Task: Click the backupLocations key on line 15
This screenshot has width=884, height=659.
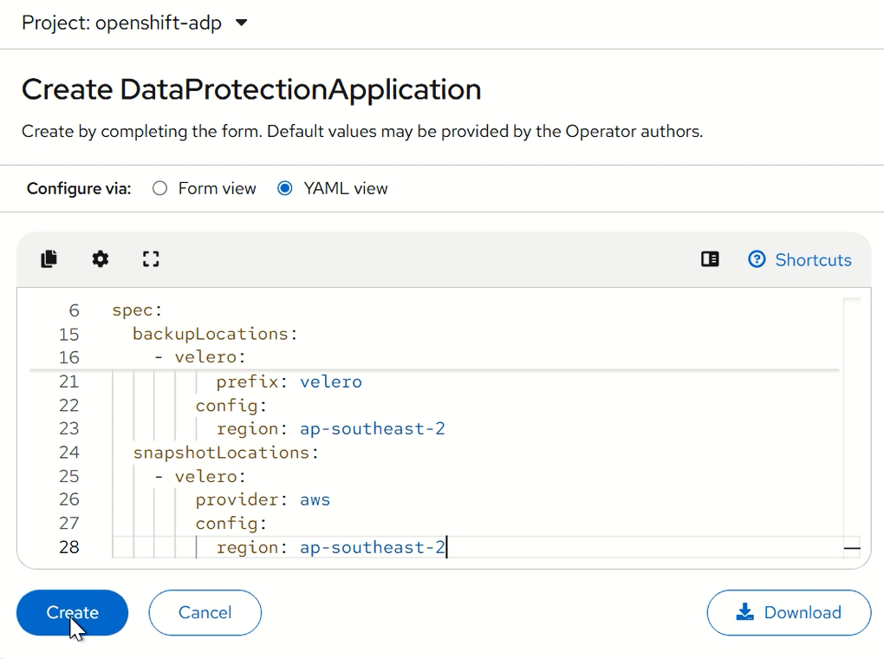Action: tap(211, 334)
